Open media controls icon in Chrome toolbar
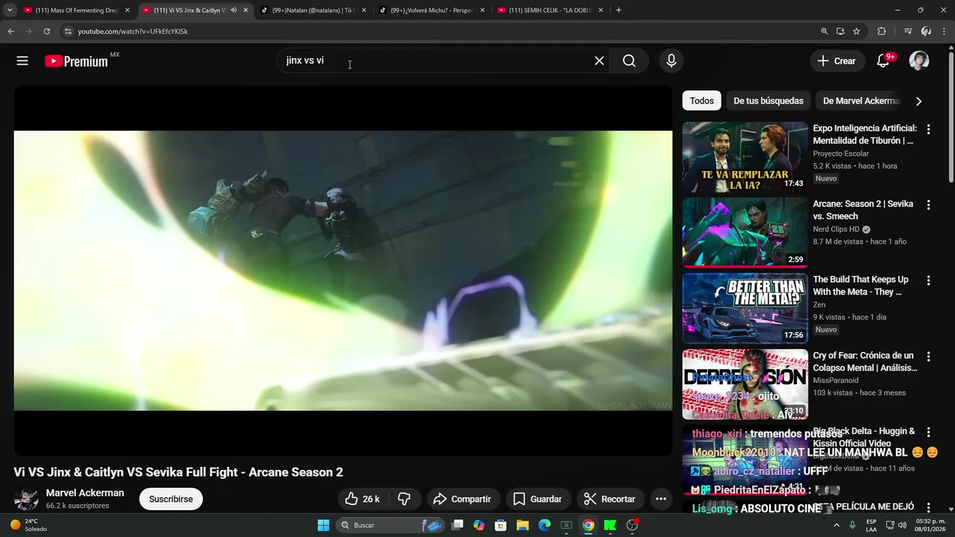Screen dimensions: 955x537 907,31
